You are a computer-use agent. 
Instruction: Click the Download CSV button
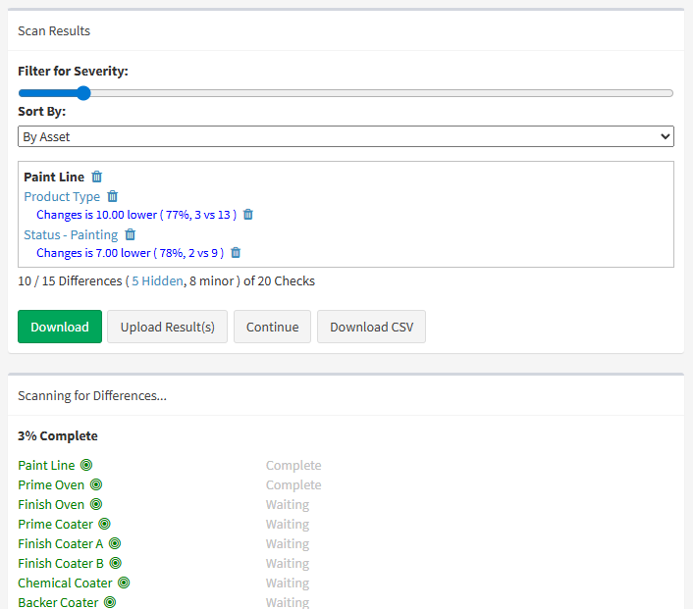[x=371, y=328]
